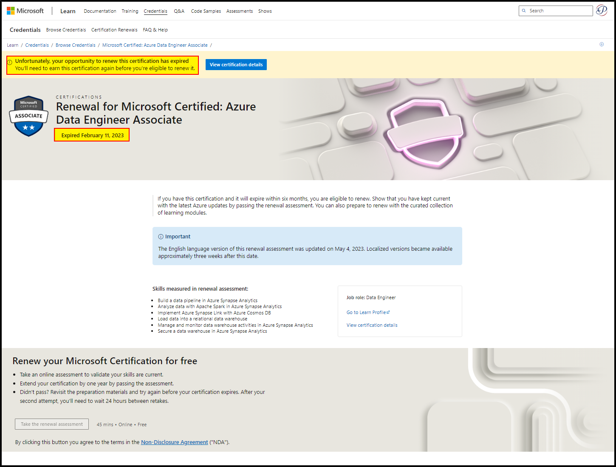616x467 pixels.
Task: Click 'Analyze data with Apache Spark' skill item
Action: point(220,306)
